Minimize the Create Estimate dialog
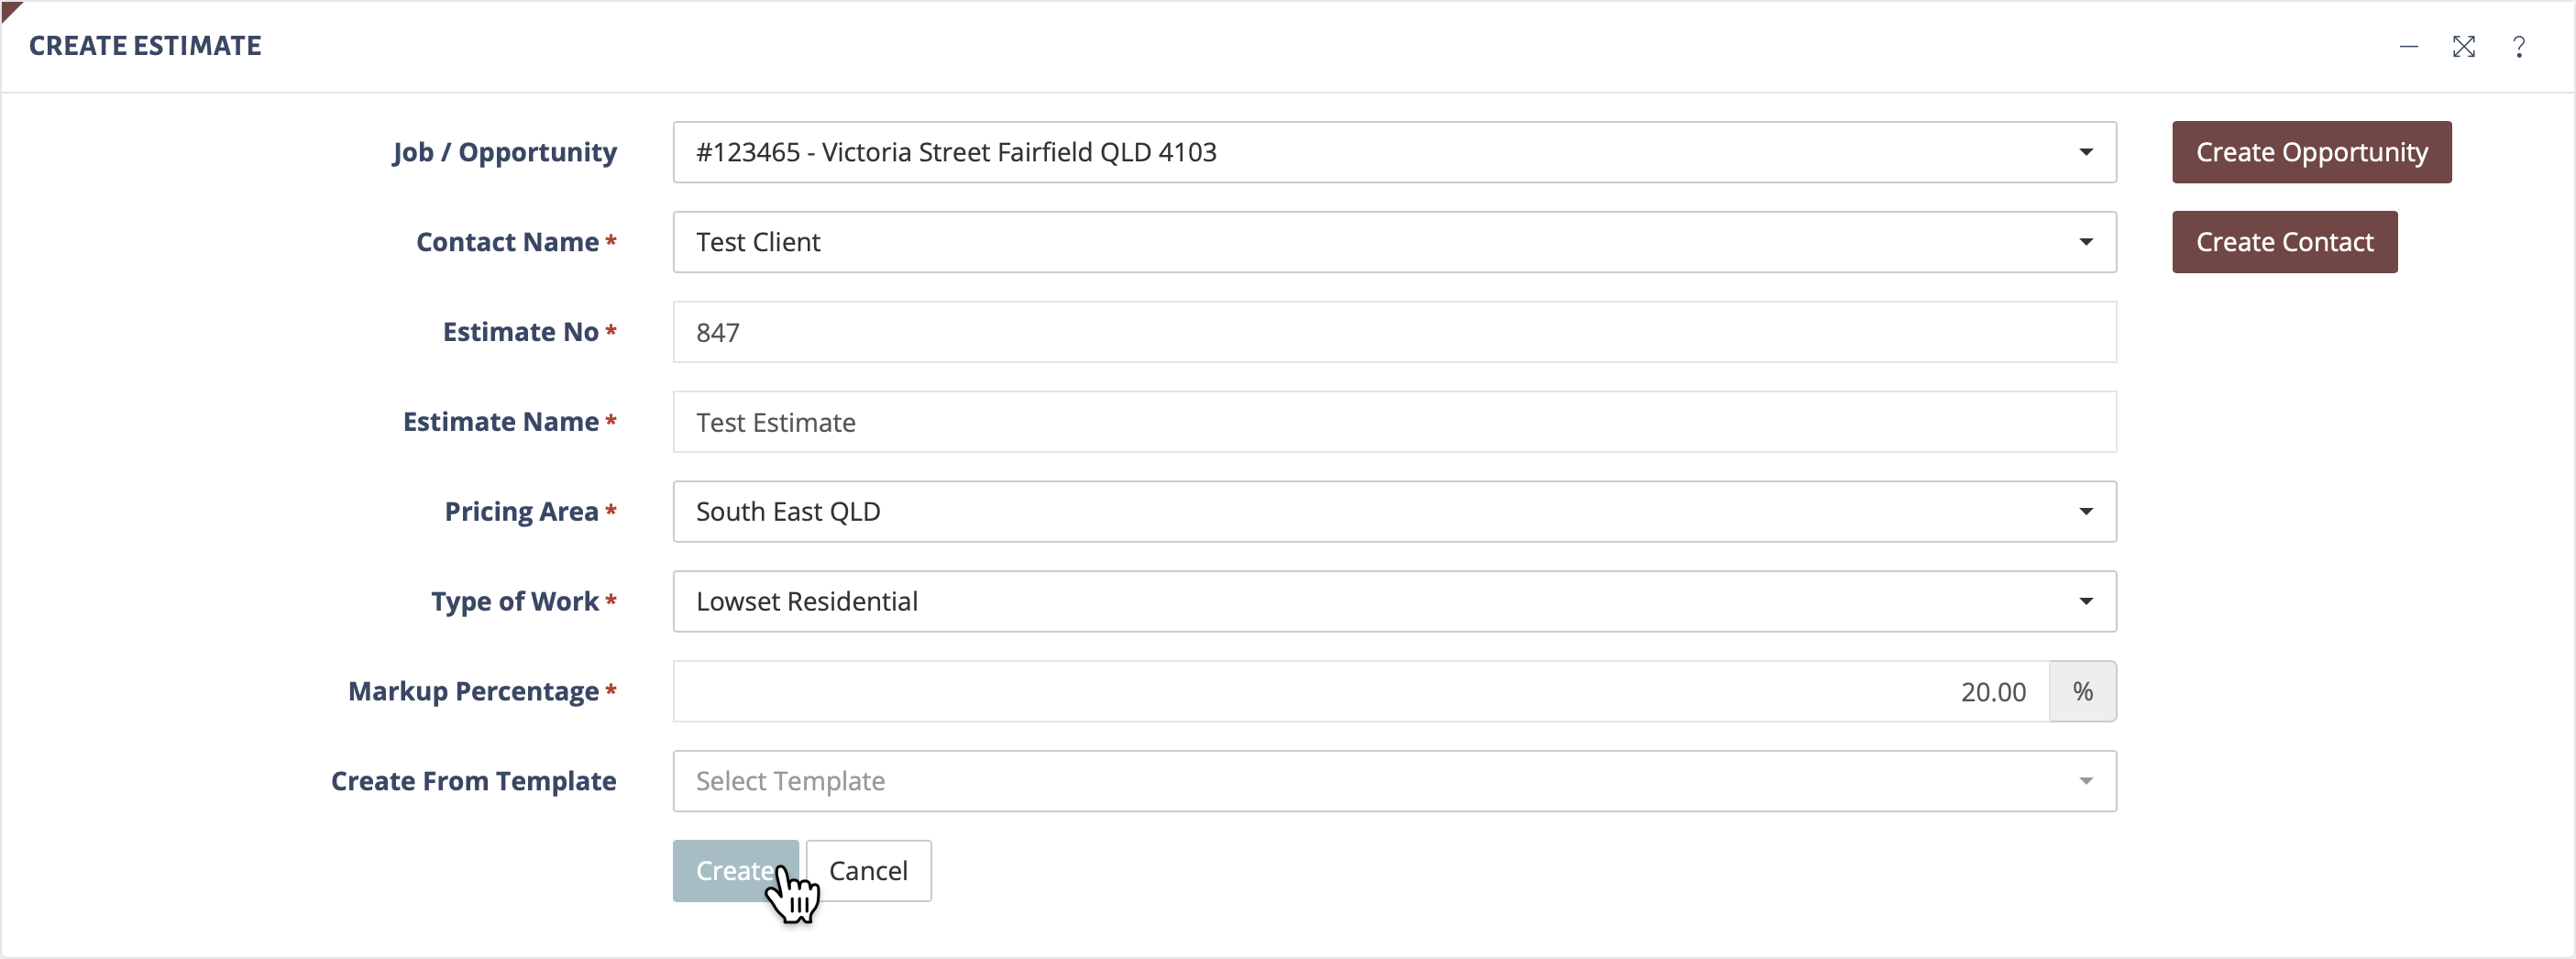The width and height of the screenshot is (2576, 959). [2409, 47]
